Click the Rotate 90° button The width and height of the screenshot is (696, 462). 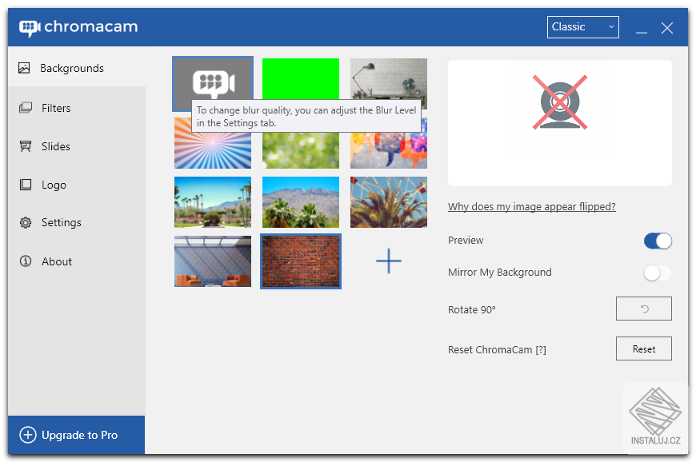(644, 309)
